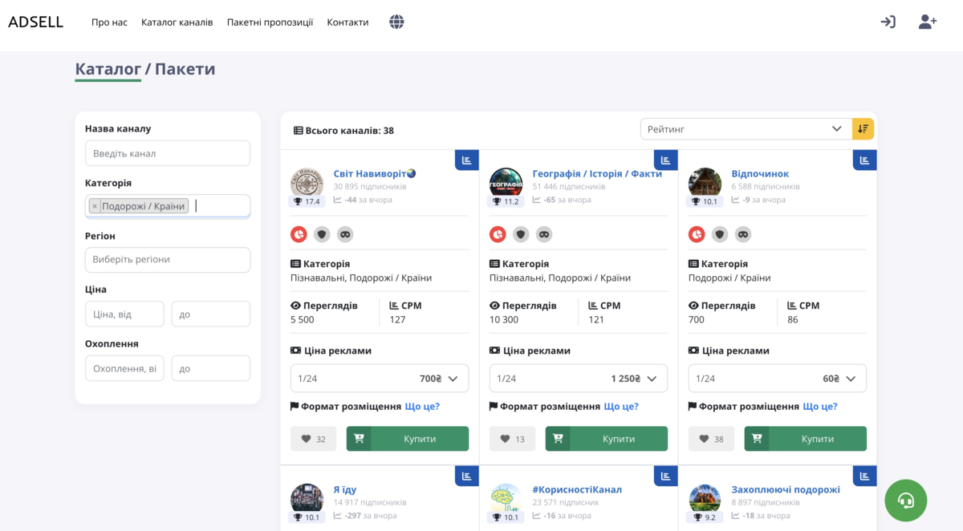Image resolution: width=963 pixels, height=531 pixels.
Task: Focus the Ціна до input
Action: coord(211,314)
